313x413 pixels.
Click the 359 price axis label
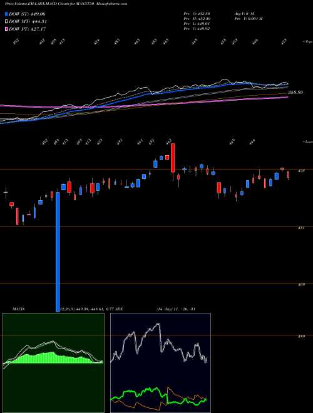coord(301,337)
